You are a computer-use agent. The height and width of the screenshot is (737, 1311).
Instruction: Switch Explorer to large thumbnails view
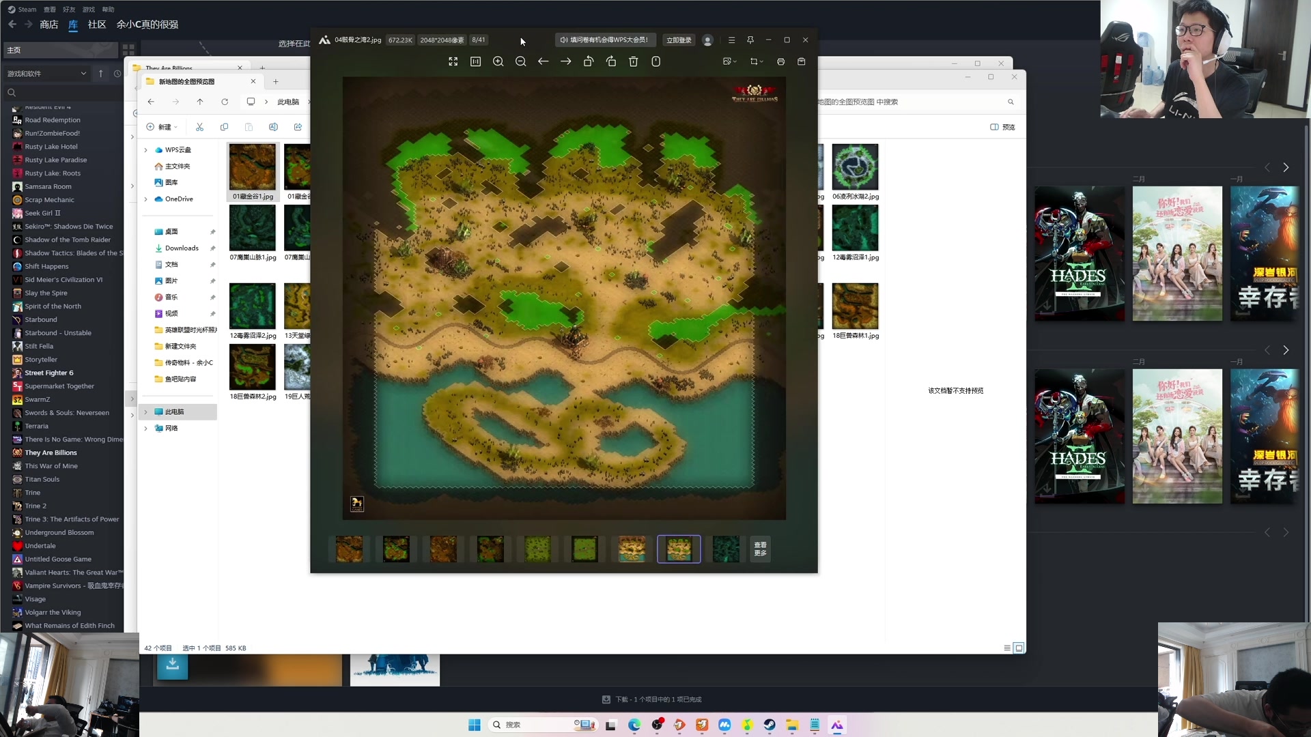click(x=1019, y=648)
